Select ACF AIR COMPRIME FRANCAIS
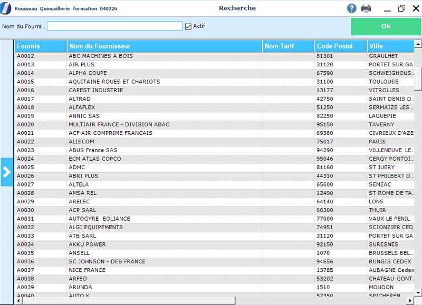Screen dimensions: 422x305 point(110,133)
